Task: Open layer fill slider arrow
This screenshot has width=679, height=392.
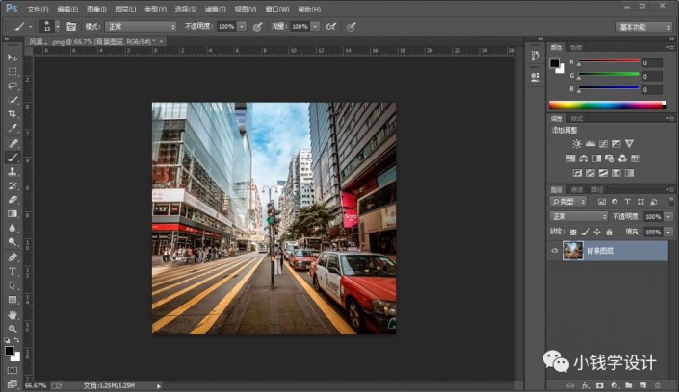Action: tap(668, 233)
